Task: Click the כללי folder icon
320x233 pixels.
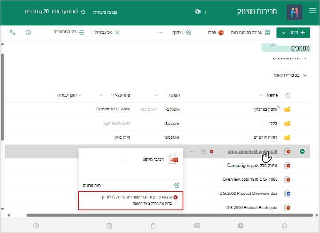Action: [288, 124]
